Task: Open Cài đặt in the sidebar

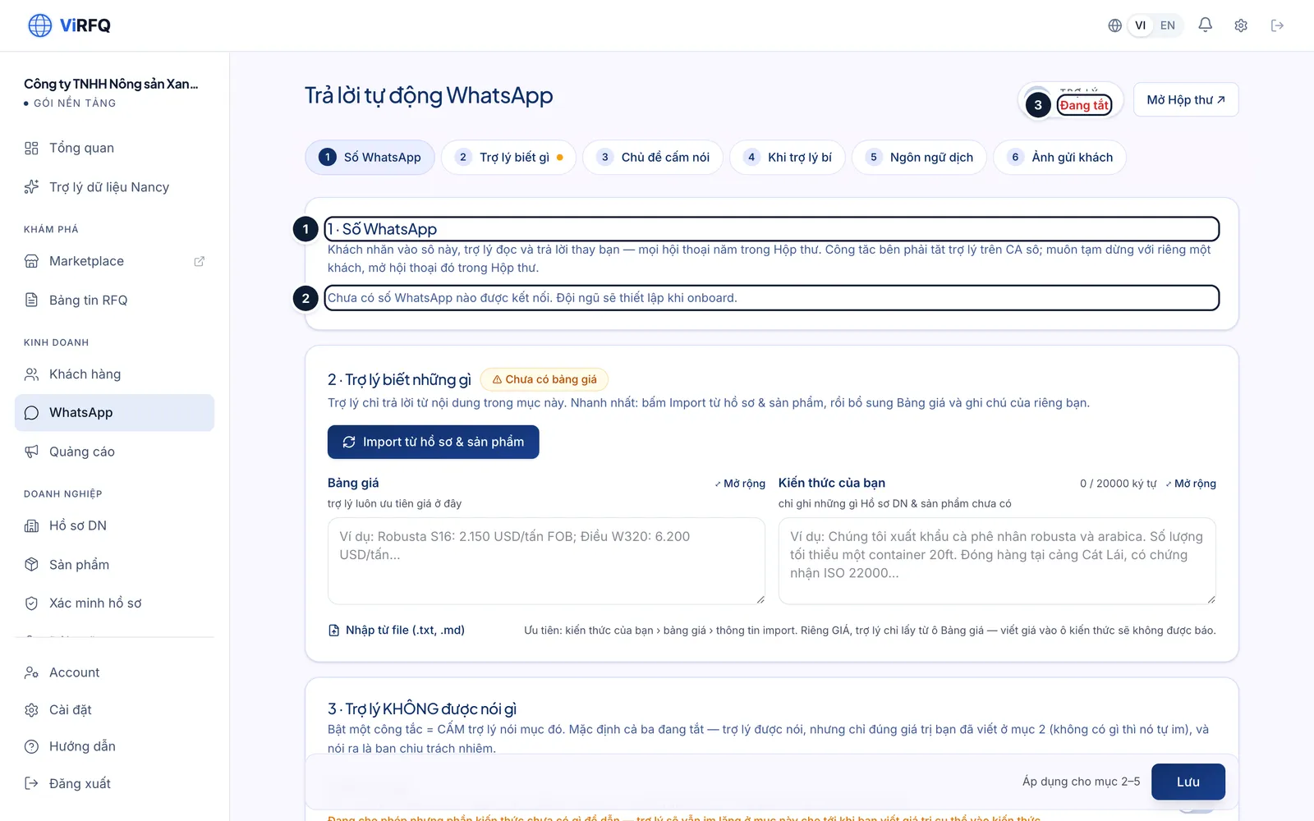Action: [x=114, y=709]
